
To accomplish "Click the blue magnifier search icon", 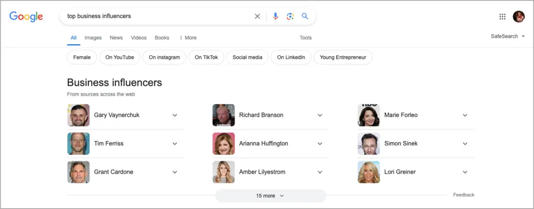I will (305, 16).
